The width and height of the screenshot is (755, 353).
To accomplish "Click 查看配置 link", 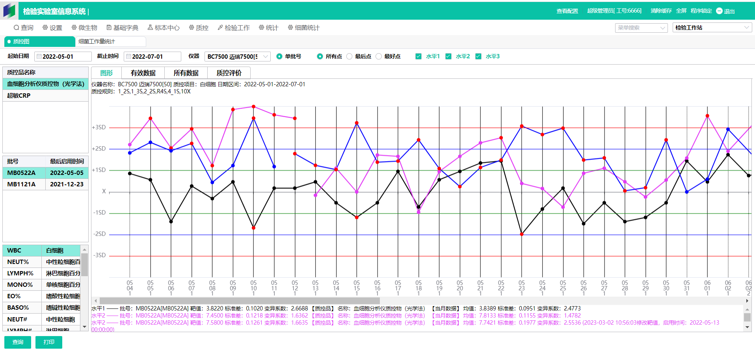I will (567, 11).
